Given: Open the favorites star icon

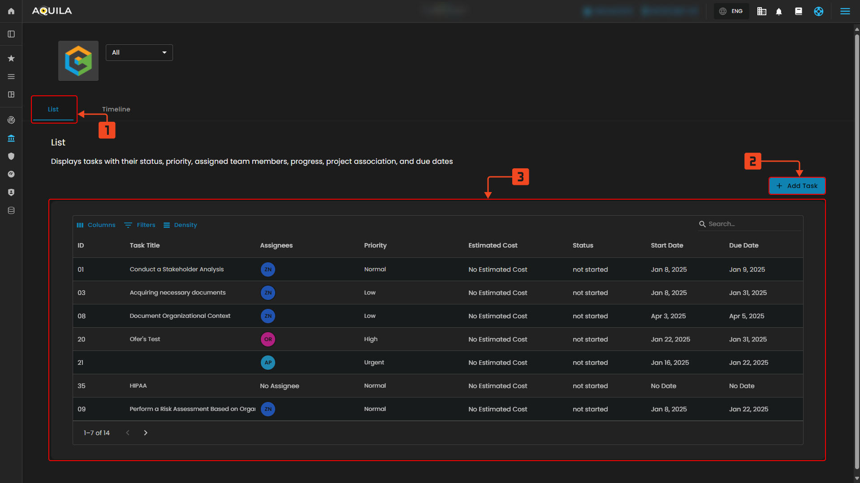Looking at the screenshot, I should [x=11, y=59].
